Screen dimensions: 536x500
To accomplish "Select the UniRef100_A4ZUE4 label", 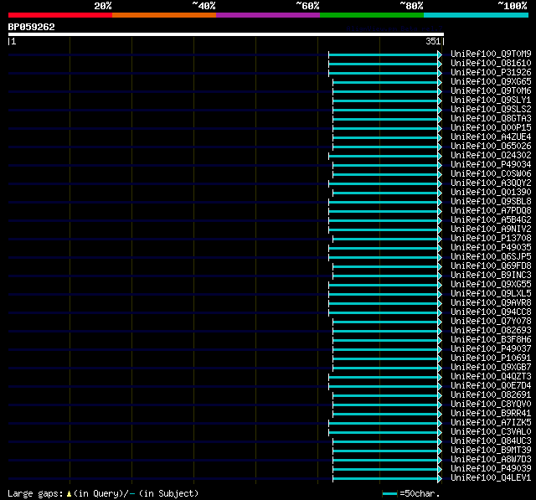I will tap(491, 137).
